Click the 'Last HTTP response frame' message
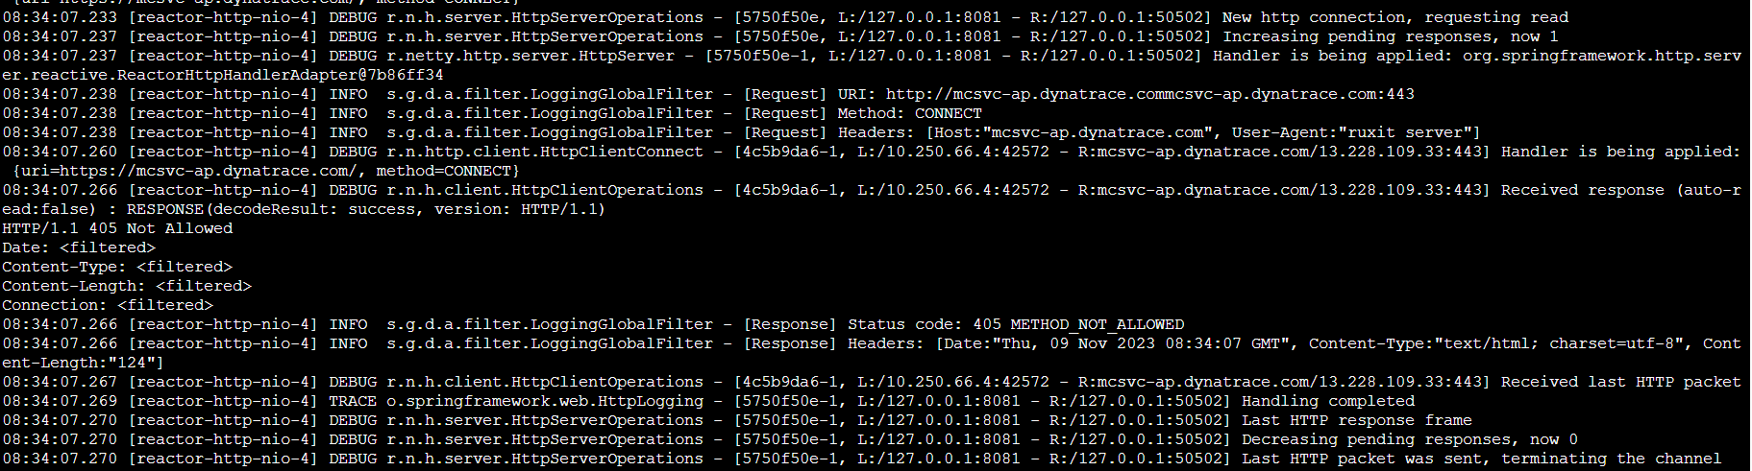The height and width of the screenshot is (471, 1752). [1356, 420]
